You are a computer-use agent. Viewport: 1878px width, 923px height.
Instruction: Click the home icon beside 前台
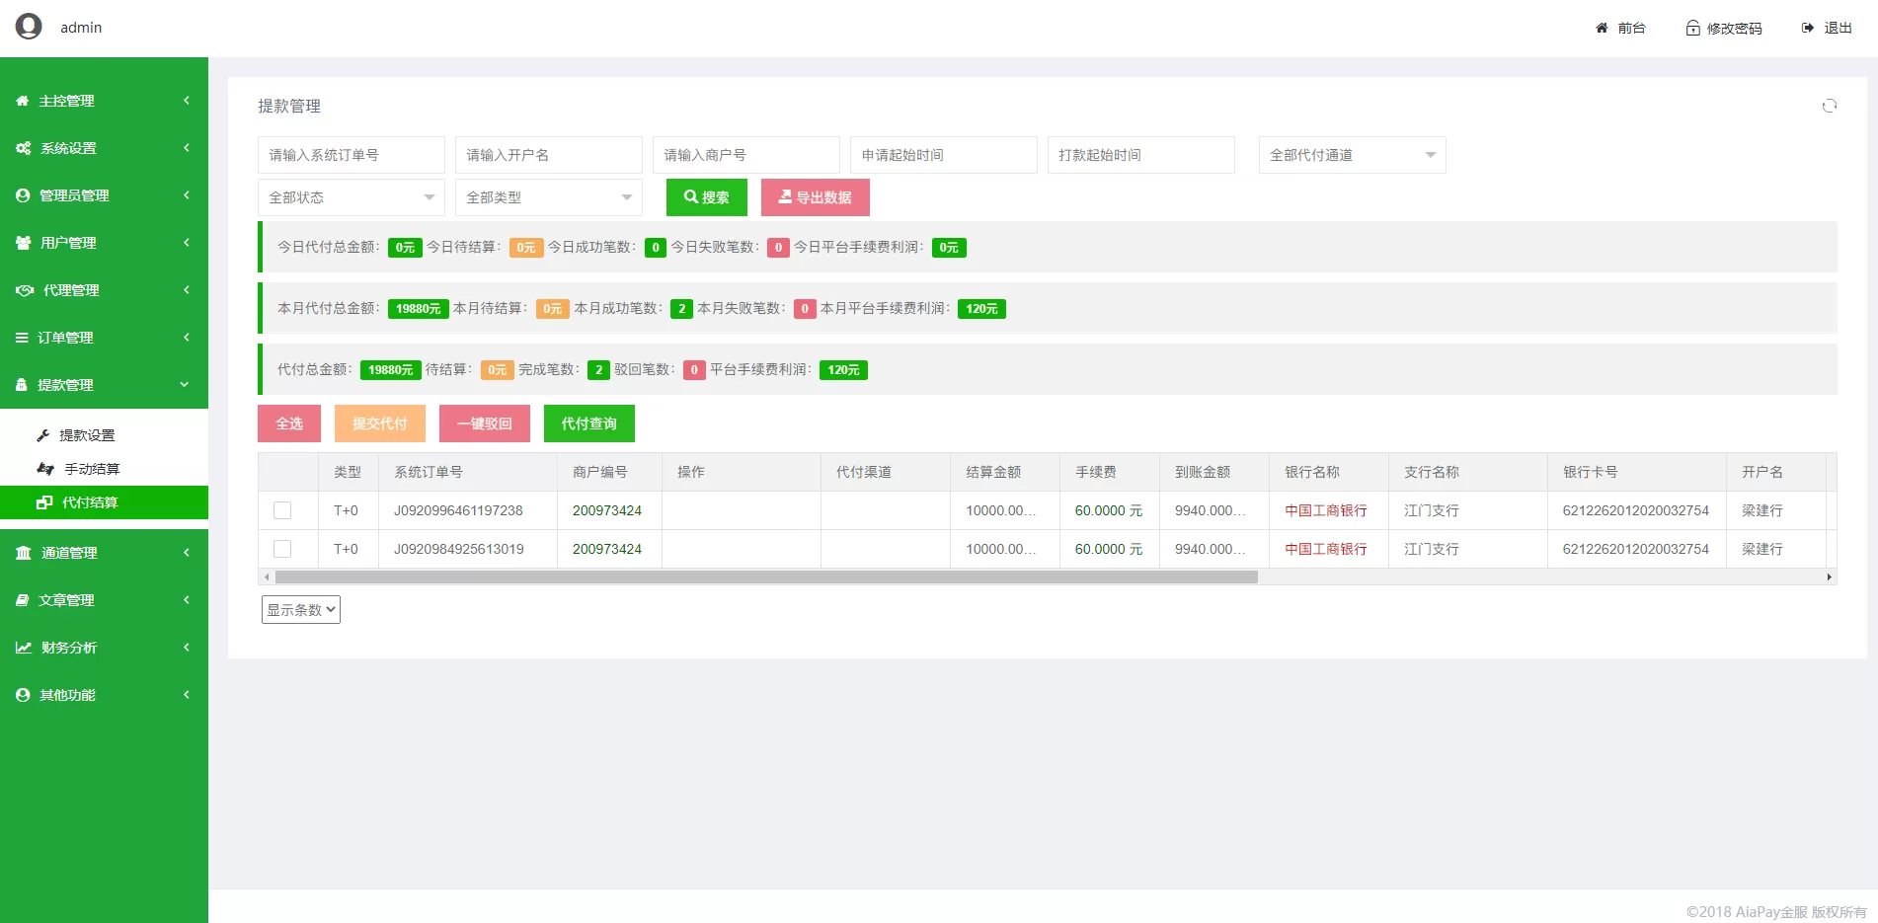point(1602,29)
